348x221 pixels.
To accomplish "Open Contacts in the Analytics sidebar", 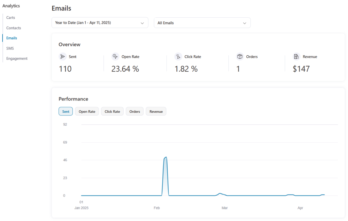I will (x=14, y=28).
